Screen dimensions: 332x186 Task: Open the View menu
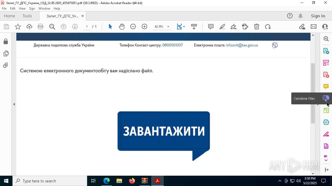coord(22,9)
